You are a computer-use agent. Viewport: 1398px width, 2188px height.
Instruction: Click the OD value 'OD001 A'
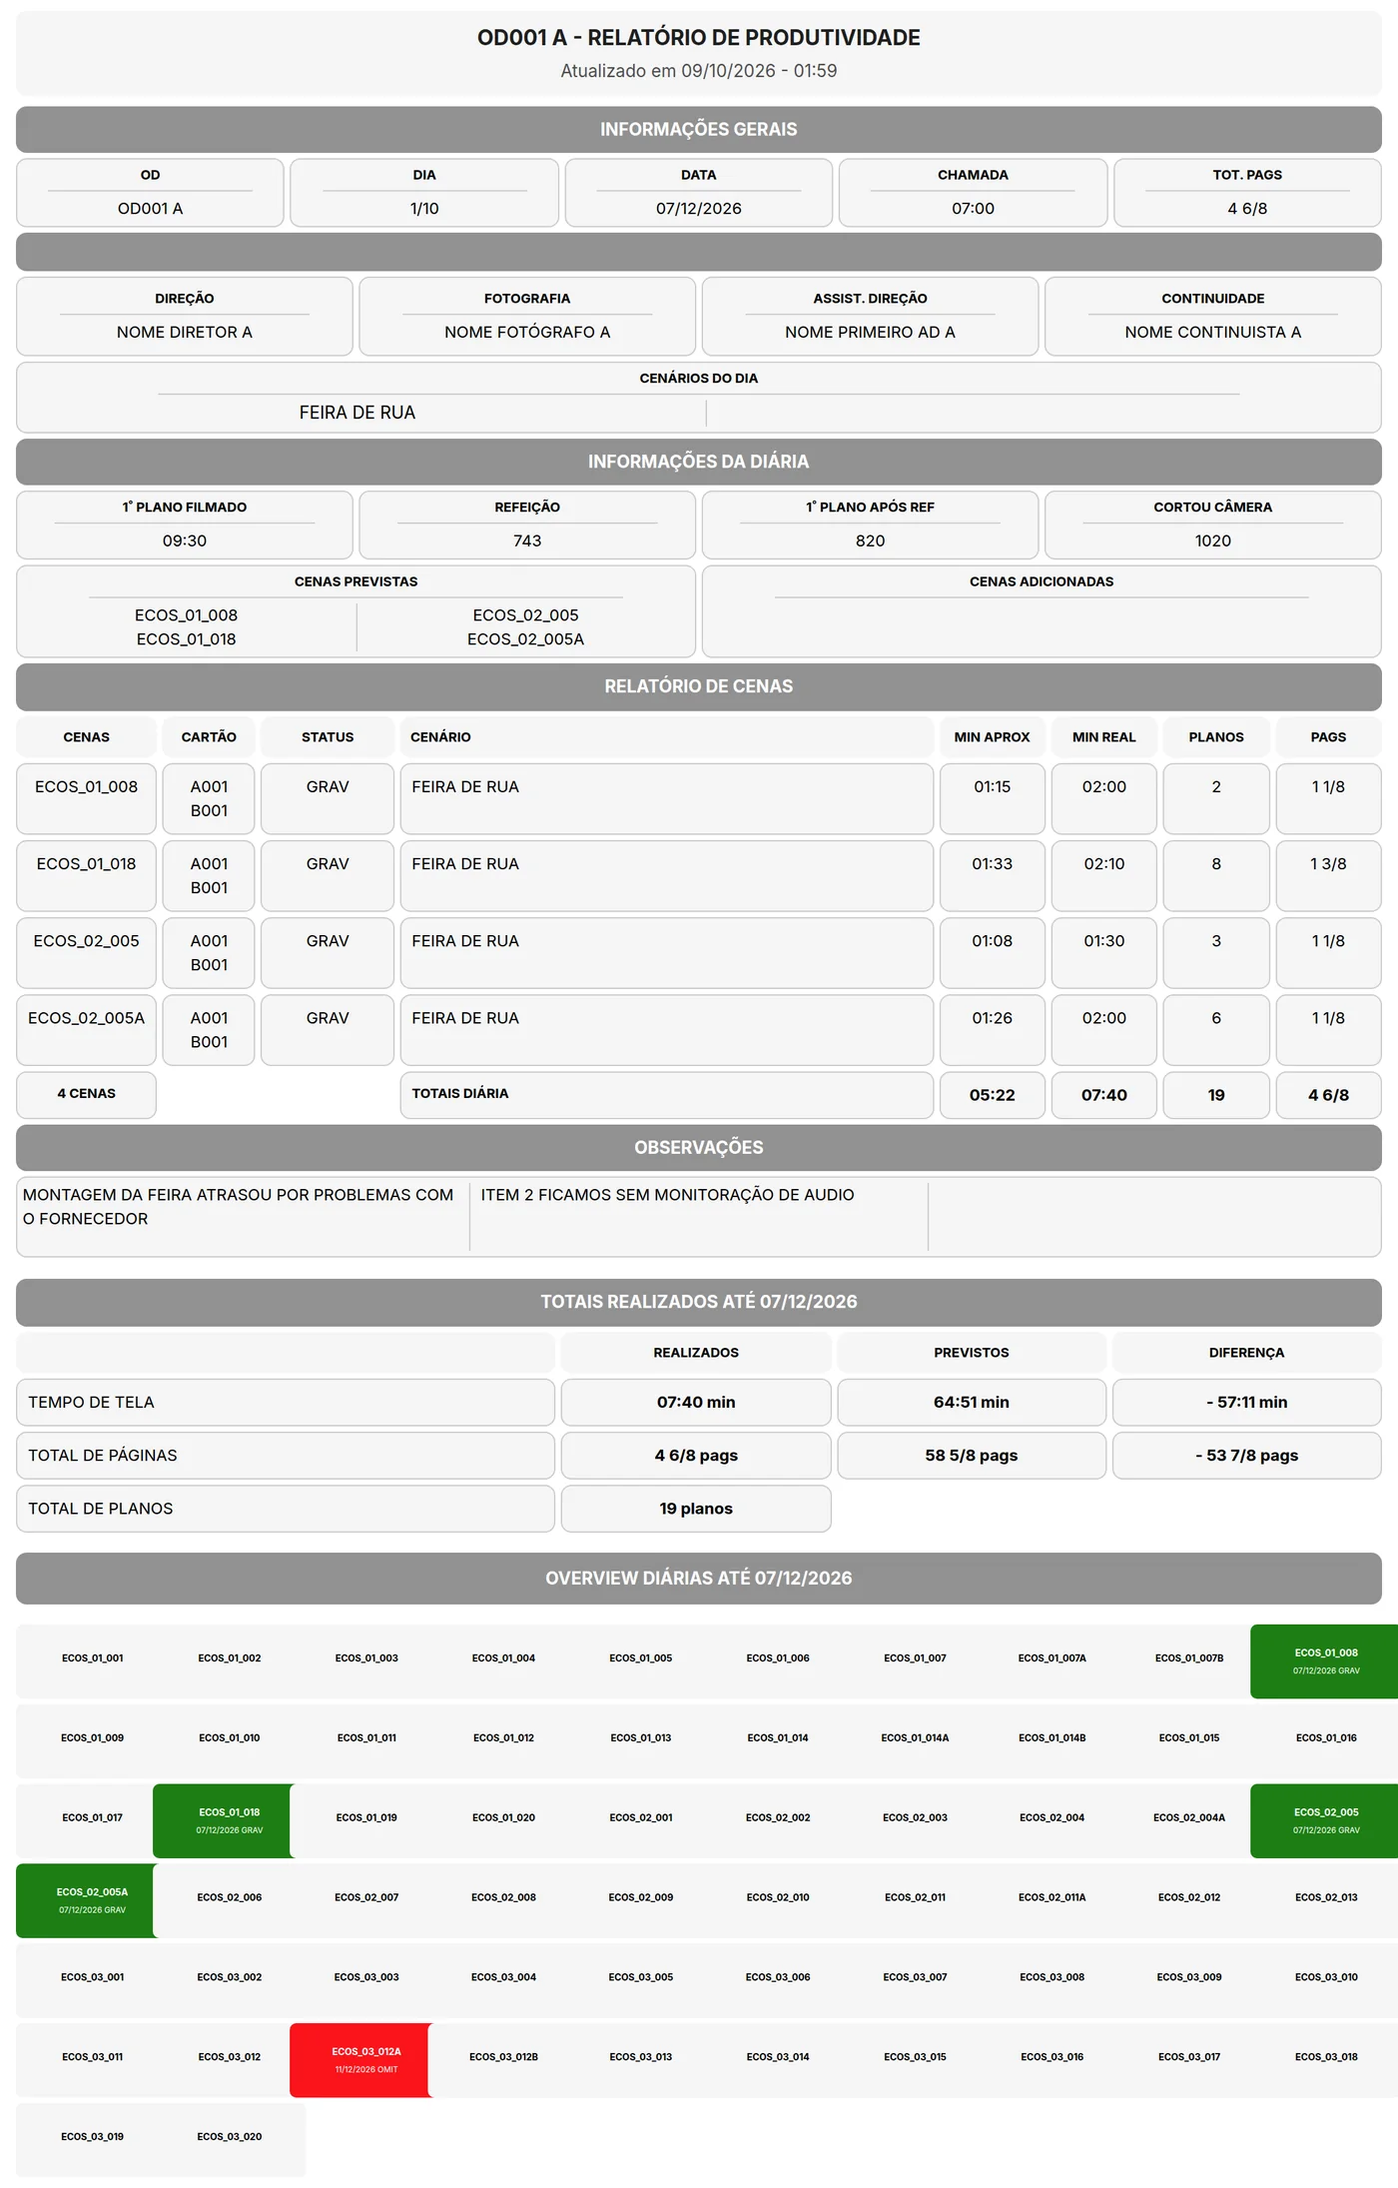[x=150, y=209]
